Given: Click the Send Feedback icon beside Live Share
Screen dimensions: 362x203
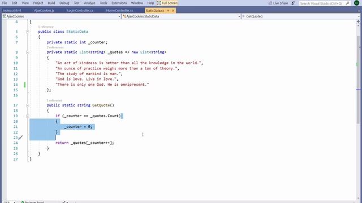Looking at the screenshot, I should (x=293, y=3).
